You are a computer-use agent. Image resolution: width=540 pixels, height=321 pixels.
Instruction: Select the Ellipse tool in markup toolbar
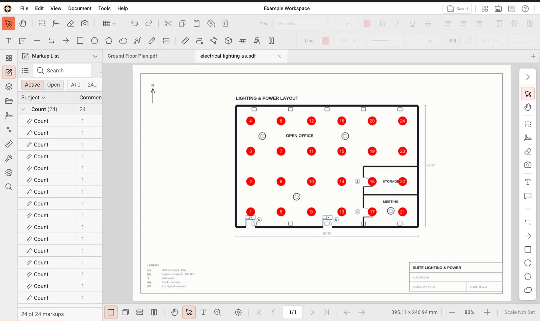coord(94,41)
